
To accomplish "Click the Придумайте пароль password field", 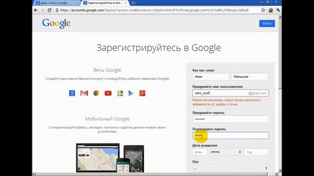I will pos(231,119).
